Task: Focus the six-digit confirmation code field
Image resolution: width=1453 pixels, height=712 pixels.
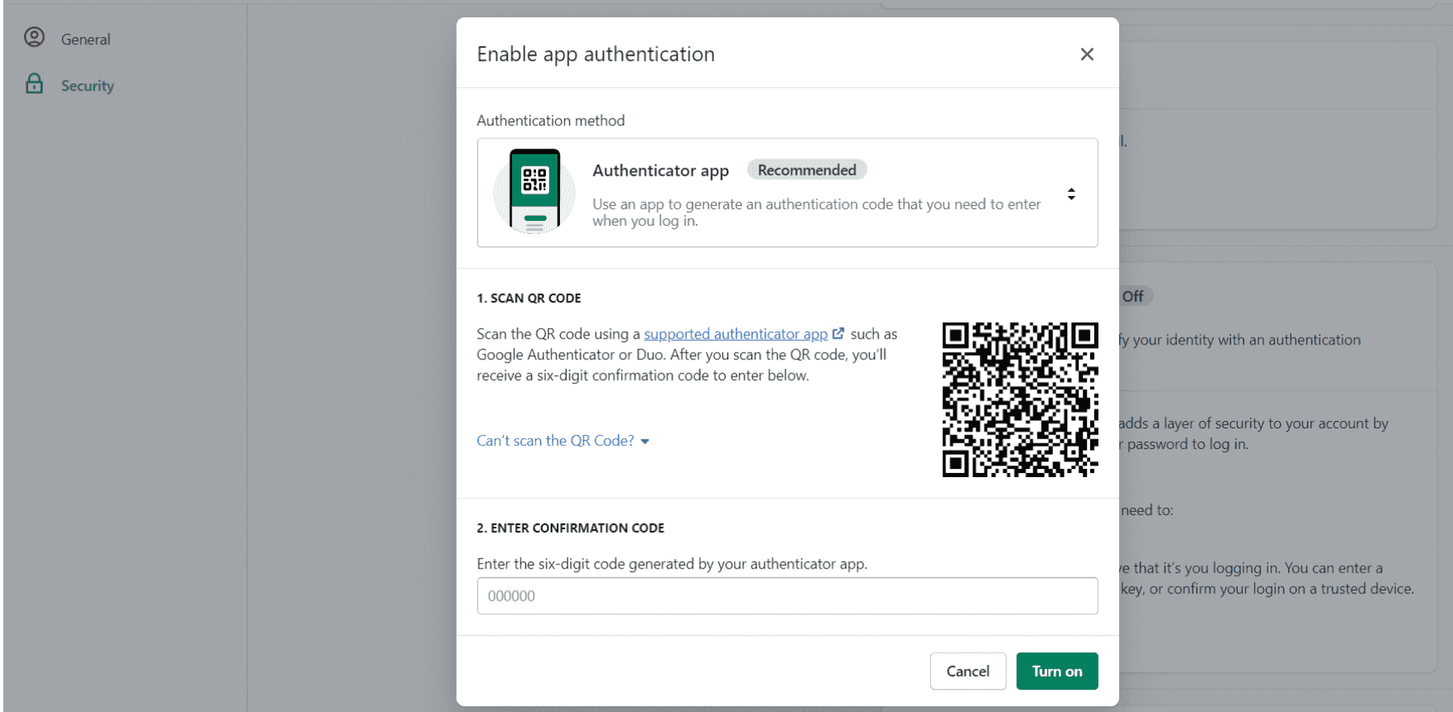Action: pyautogui.click(x=788, y=596)
